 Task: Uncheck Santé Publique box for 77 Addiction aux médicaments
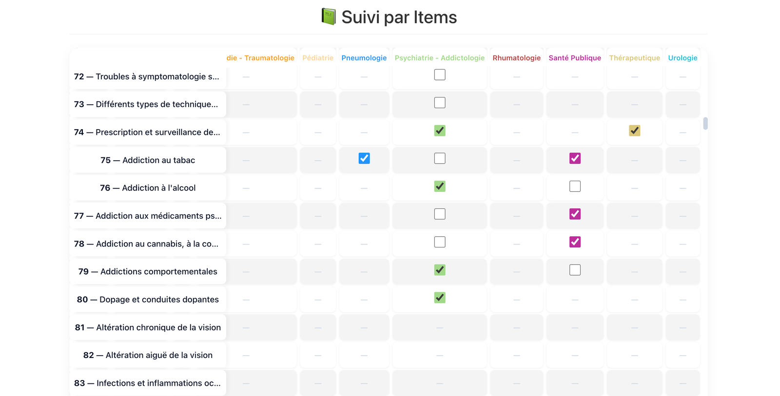575,214
